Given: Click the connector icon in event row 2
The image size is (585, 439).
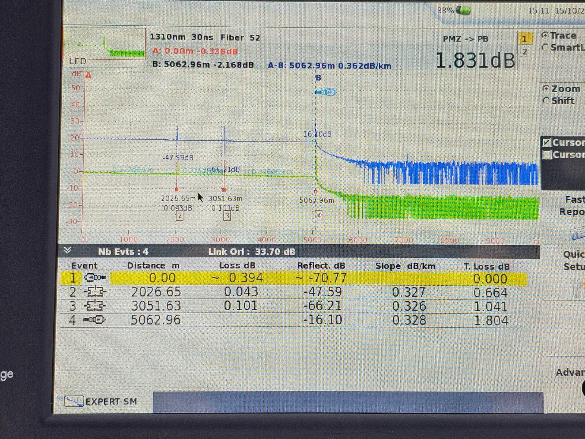Looking at the screenshot, I should tap(95, 292).
